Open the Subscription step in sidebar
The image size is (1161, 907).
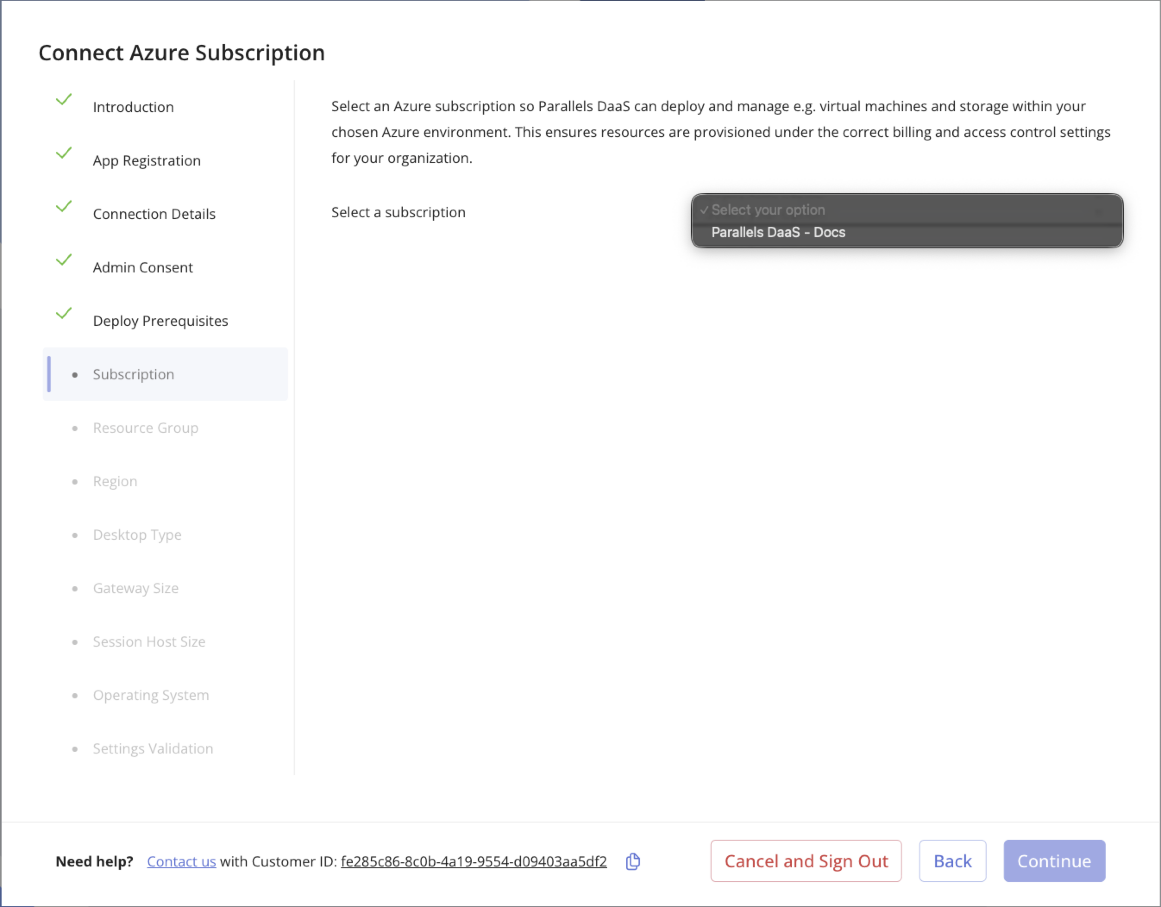click(133, 375)
